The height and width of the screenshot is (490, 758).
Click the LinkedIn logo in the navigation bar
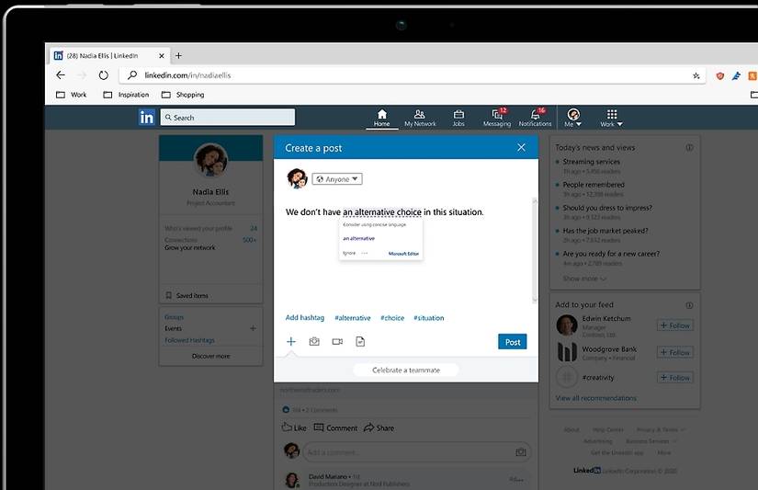coord(146,117)
